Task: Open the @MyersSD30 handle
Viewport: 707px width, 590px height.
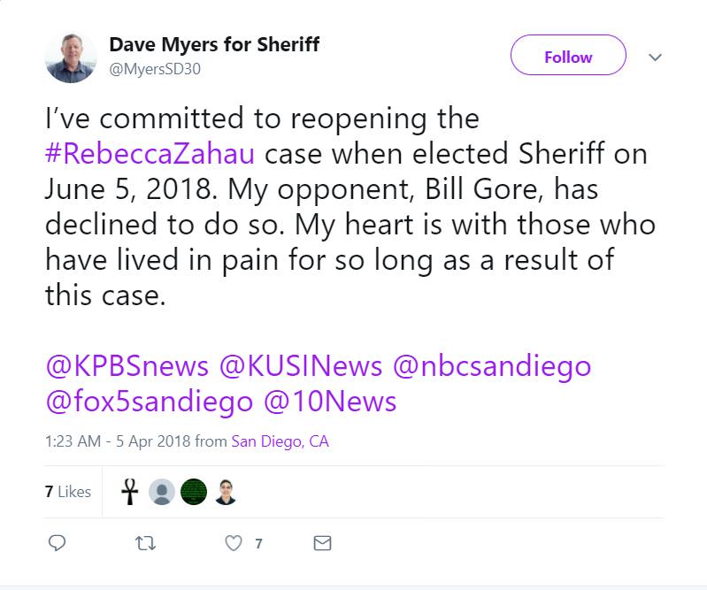Action: (x=155, y=68)
